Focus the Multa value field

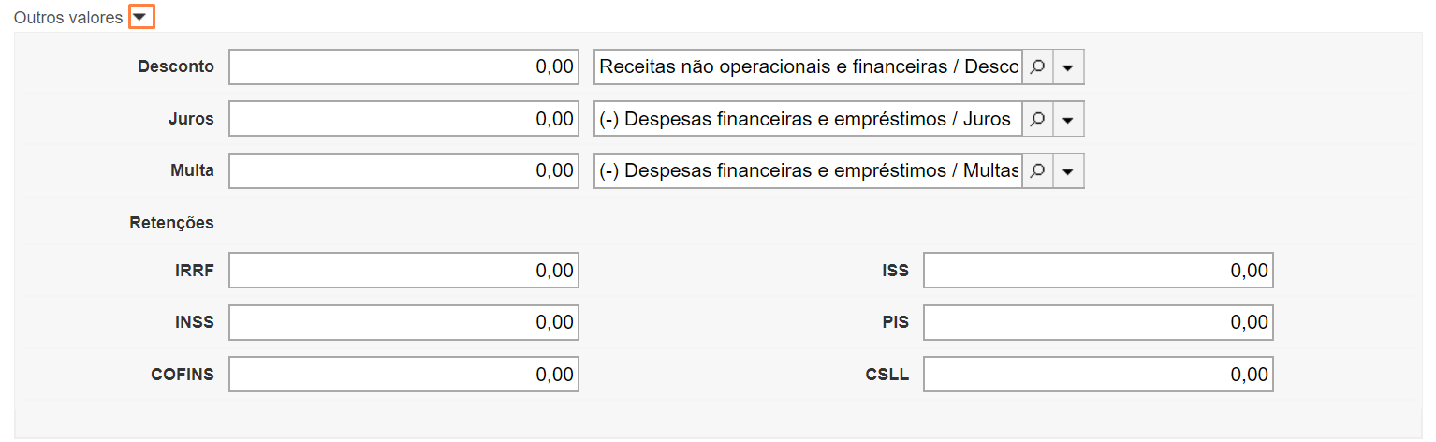tap(403, 170)
